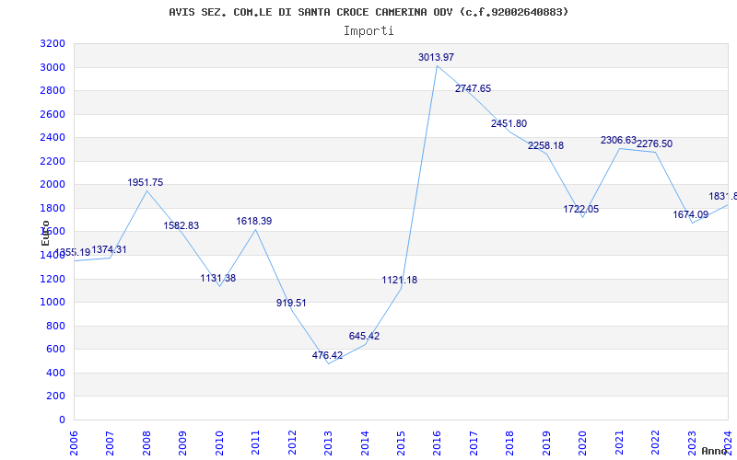Click the 2022 year axis label
Screen dimensions: 737x460
click(655, 443)
